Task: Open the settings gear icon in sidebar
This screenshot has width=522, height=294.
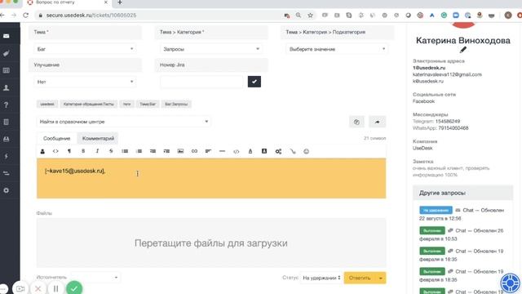Action: point(7,190)
